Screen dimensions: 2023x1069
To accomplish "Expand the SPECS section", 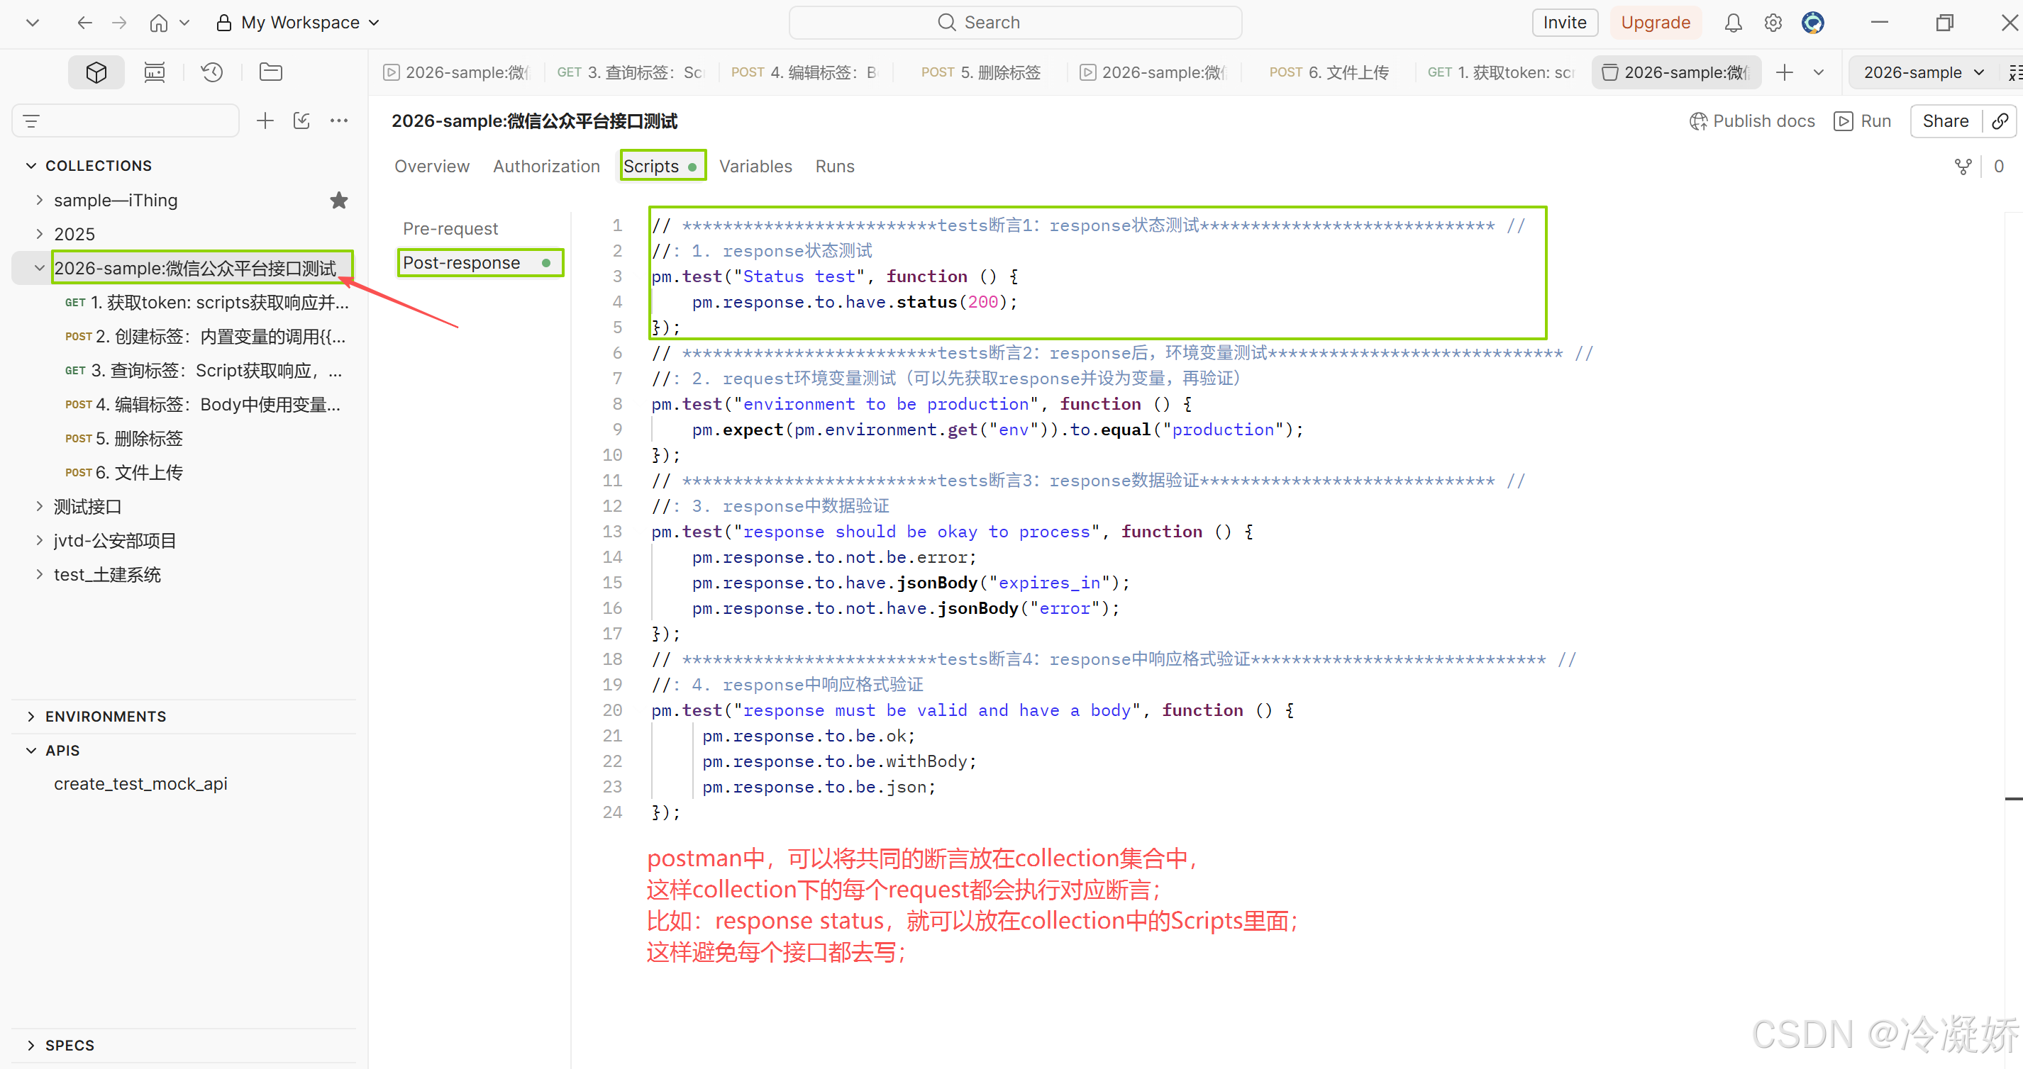I will click(31, 1046).
